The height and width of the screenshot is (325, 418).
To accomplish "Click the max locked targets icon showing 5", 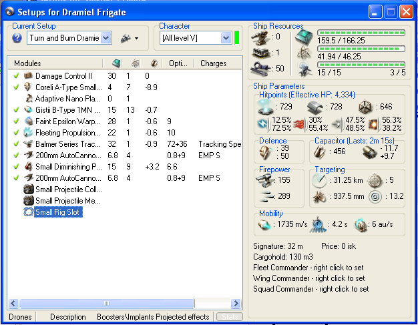I will click(x=375, y=181).
